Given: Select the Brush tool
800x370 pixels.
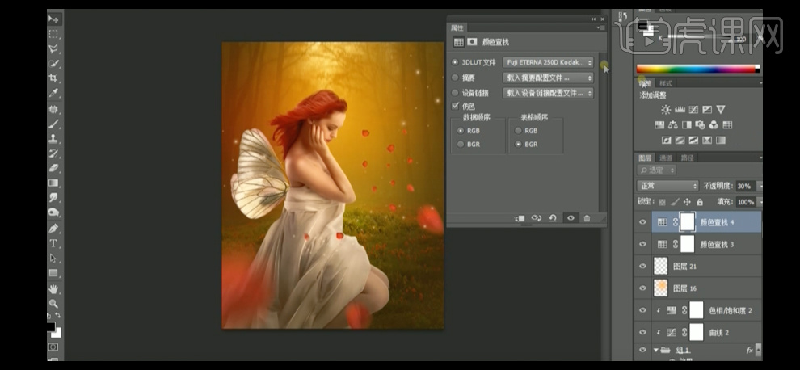Looking at the screenshot, I should click(x=53, y=124).
